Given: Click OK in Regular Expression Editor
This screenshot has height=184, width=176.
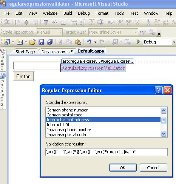Looking at the screenshot, I should click(123, 168).
